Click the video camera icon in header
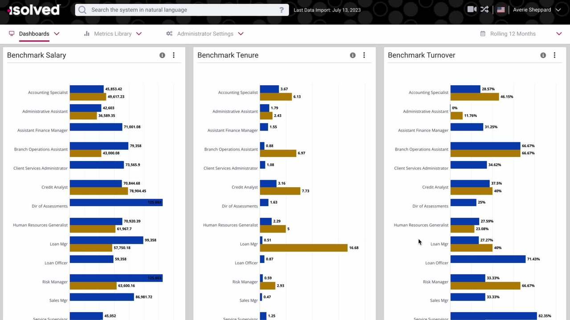Image resolution: width=570 pixels, height=320 pixels. (x=472, y=9)
